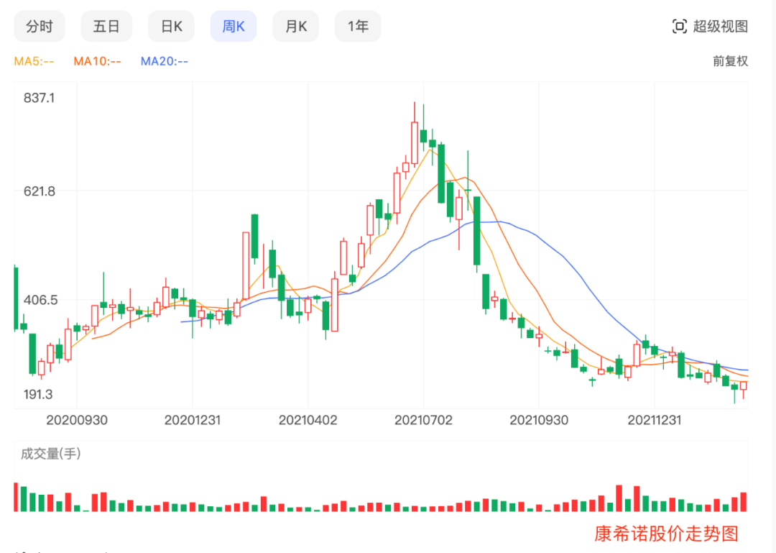The width and height of the screenshot is (776, 553).
Task: Click date label 20210402
Action: point(308,420)
